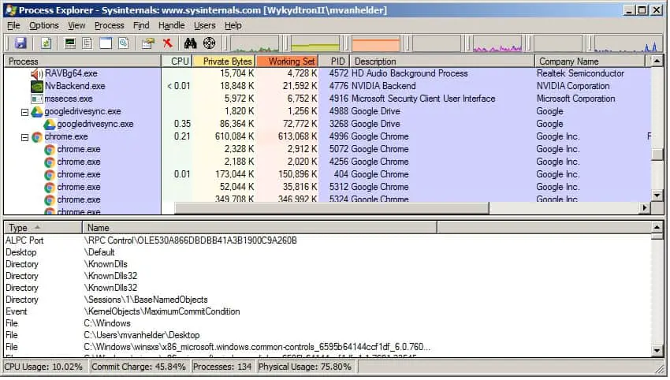The image size is (670, 380).
Task: Click the Process Explorer title bar app icon
Action: click(x=11, y=9)
